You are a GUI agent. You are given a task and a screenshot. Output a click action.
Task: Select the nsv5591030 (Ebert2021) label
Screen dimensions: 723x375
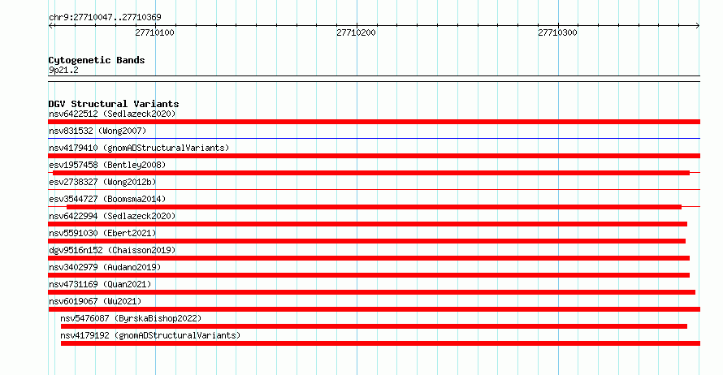(102, 233)
